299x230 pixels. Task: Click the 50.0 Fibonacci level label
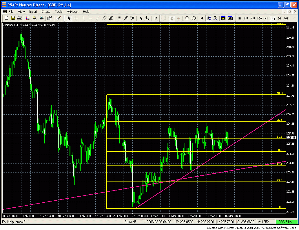coord(279,150)
